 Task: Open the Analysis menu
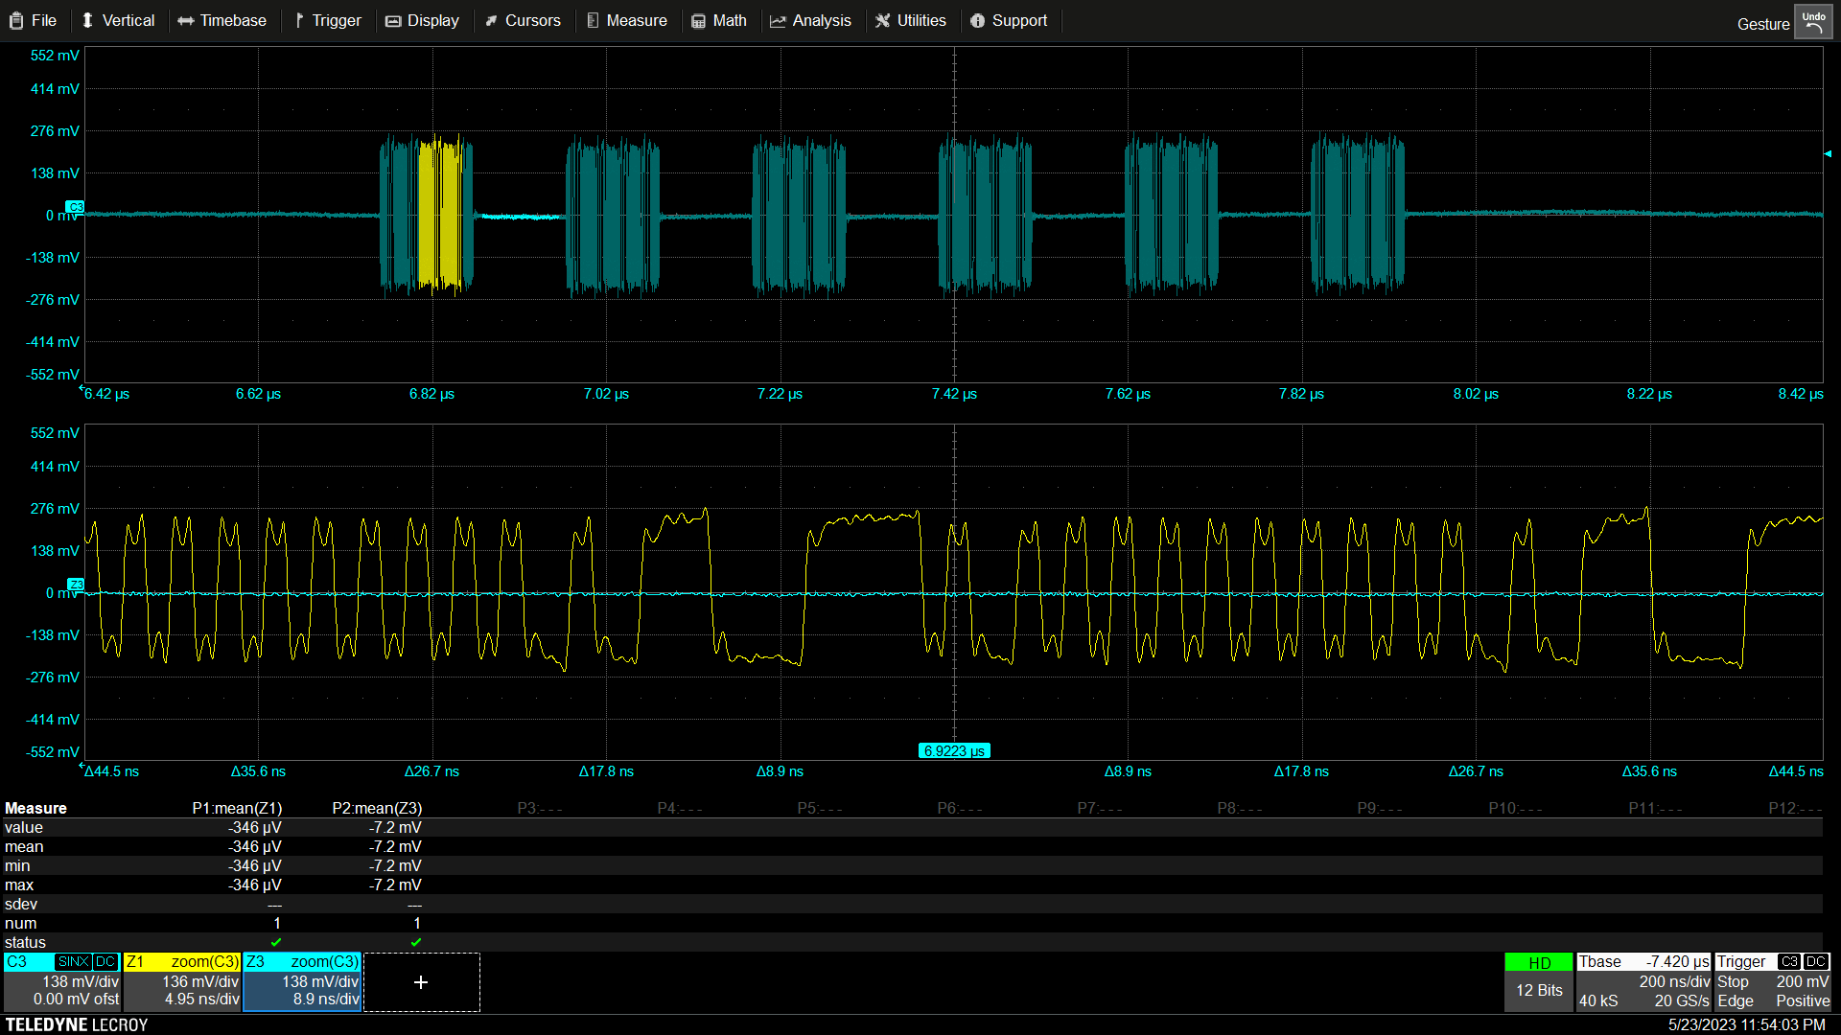[810, 21]
